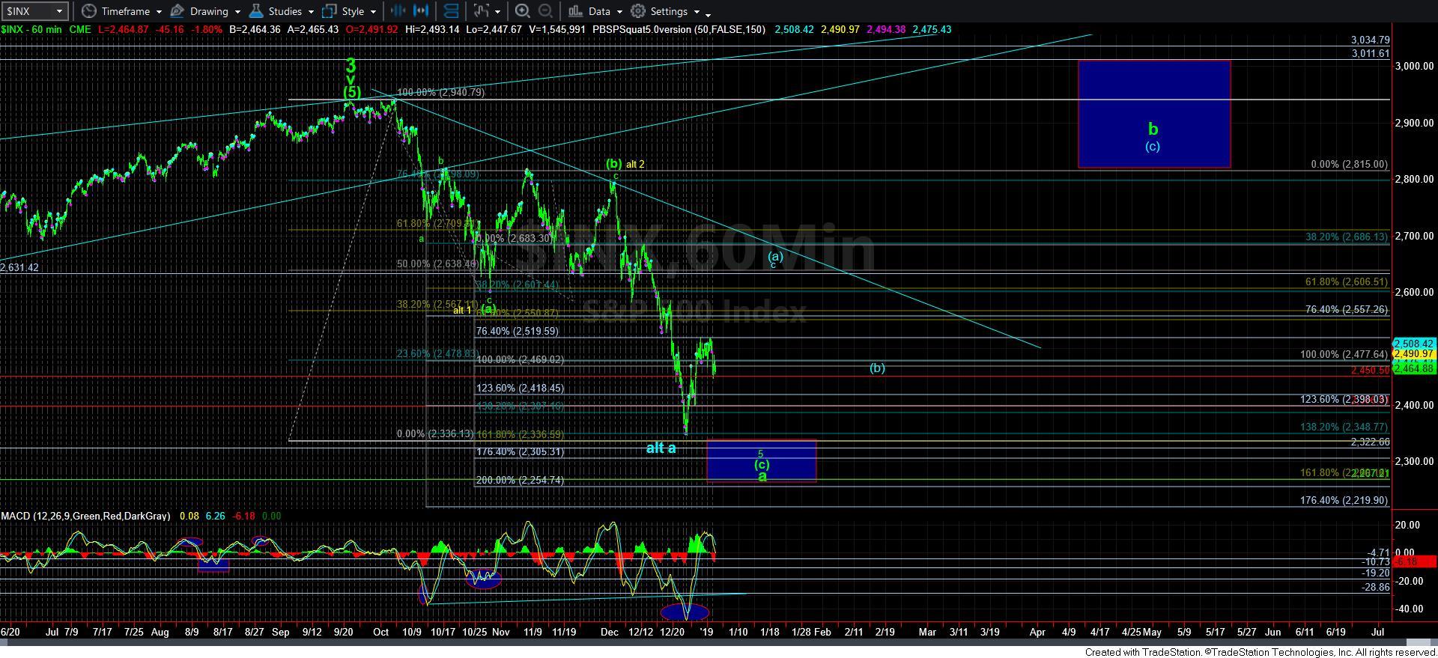Screen dimensions: 1438x658
Task: Select the pointer tracking mode icon
Action: (x=482, y=11)
